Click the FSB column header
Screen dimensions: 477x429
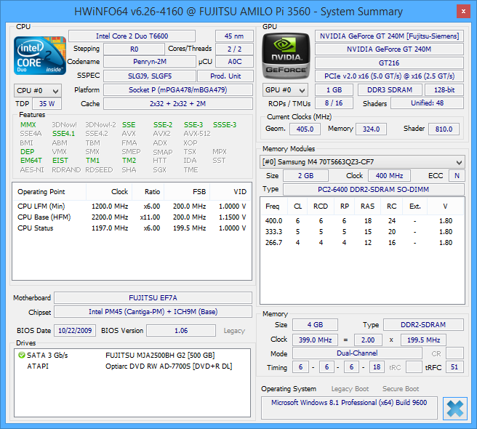[x=187, y=192]
